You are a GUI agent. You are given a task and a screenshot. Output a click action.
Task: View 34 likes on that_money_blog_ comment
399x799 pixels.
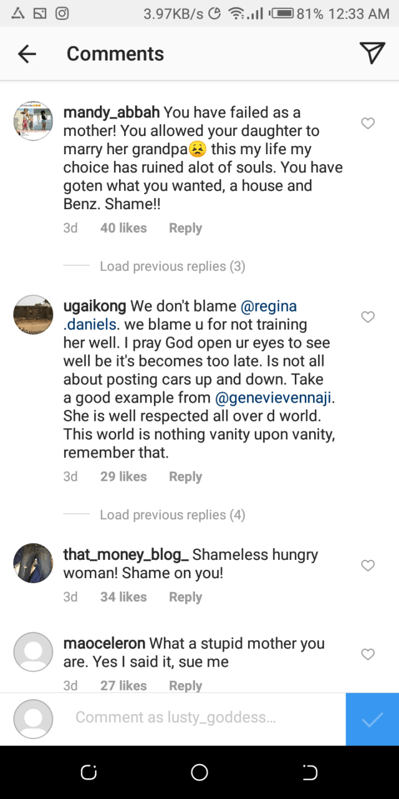123,597
